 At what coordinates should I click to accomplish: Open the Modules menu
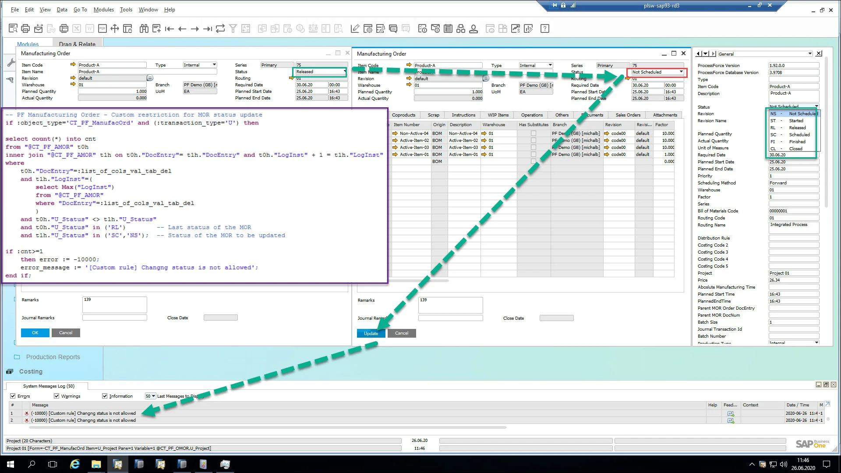pyautogui.click(x=103, y=9)
